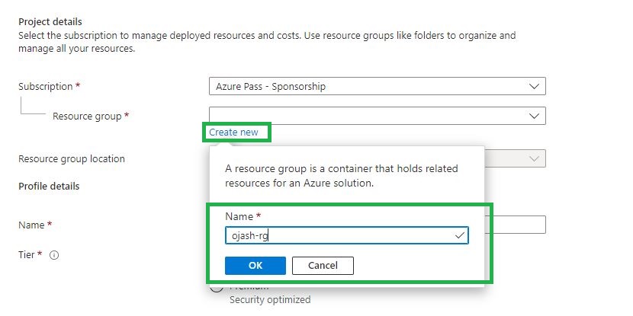
Task: Click the Profile details heading
Action: pos(49,187)
